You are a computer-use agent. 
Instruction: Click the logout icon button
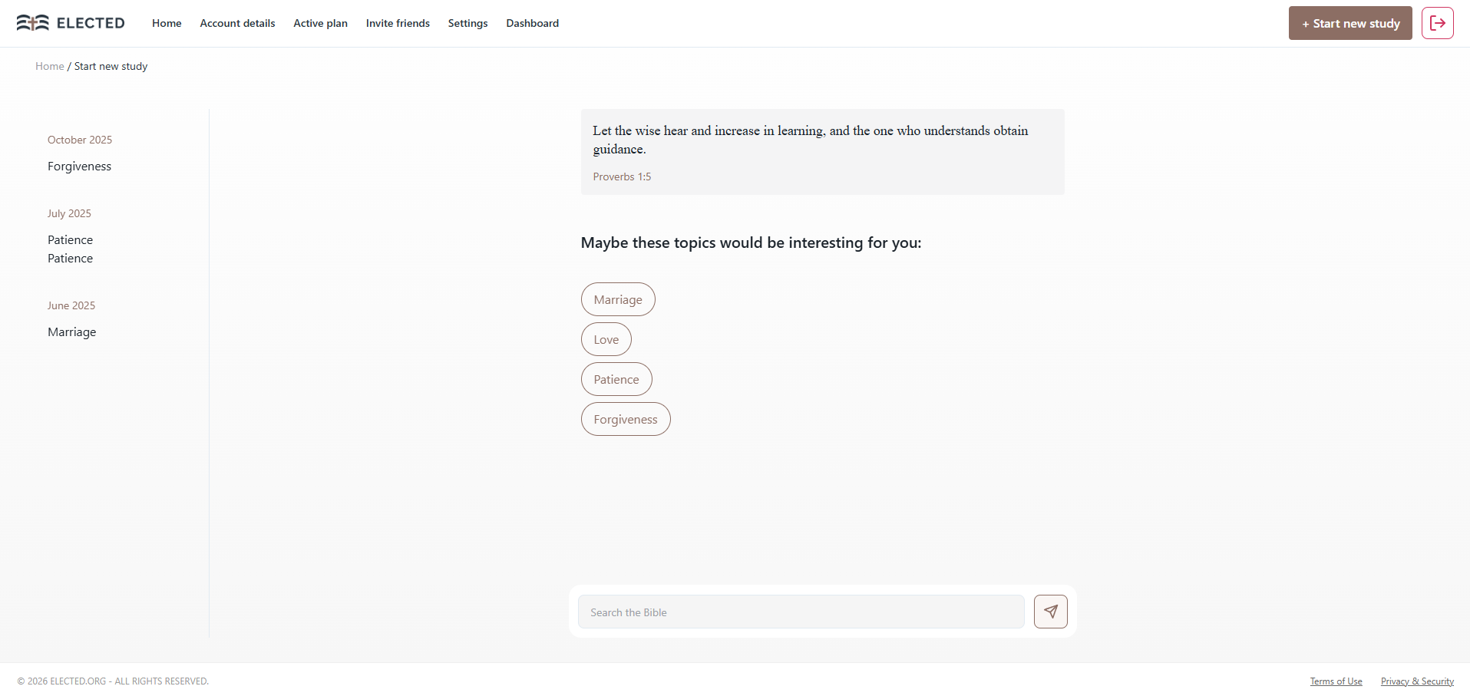1437,23
